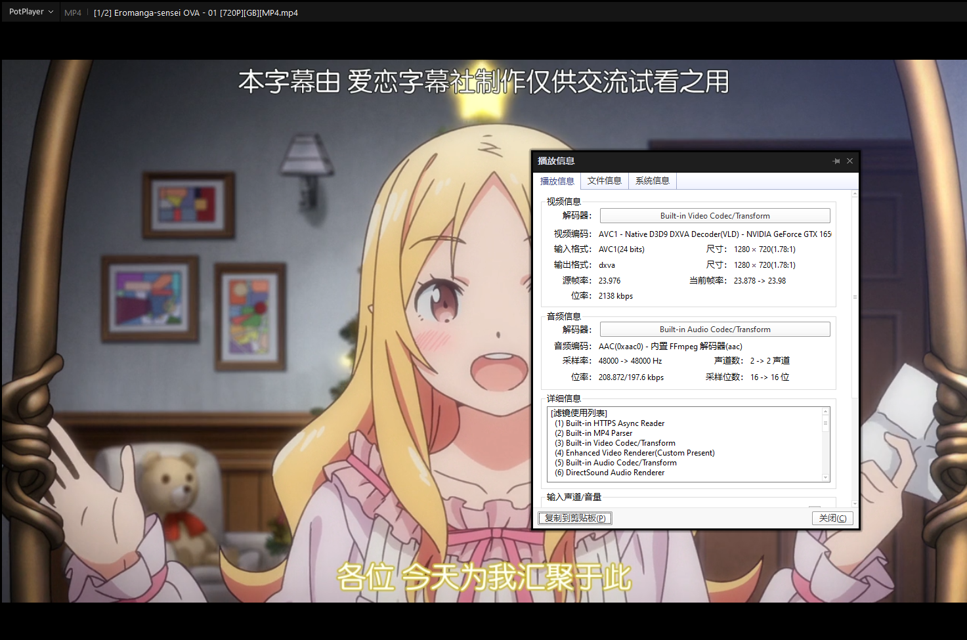
Task: Click the filter list scrollbar thumb
Action: pyautogui.click(x=825, y=424)
